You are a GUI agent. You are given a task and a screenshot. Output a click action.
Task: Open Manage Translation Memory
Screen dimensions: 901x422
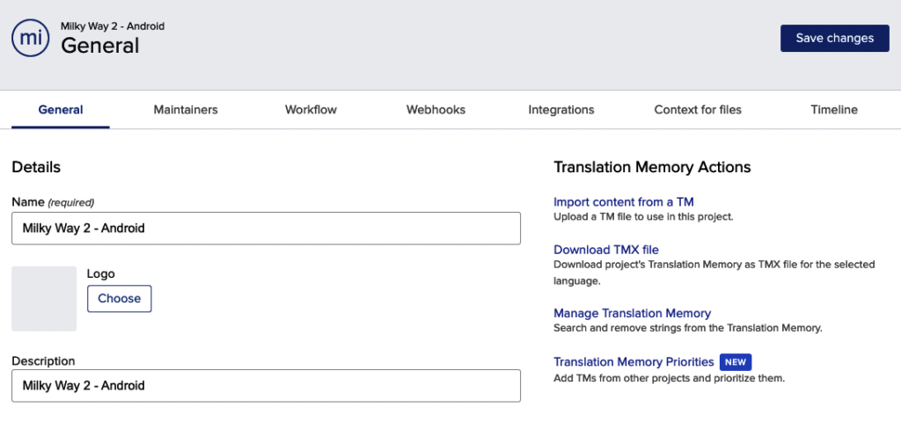[632, 314]
